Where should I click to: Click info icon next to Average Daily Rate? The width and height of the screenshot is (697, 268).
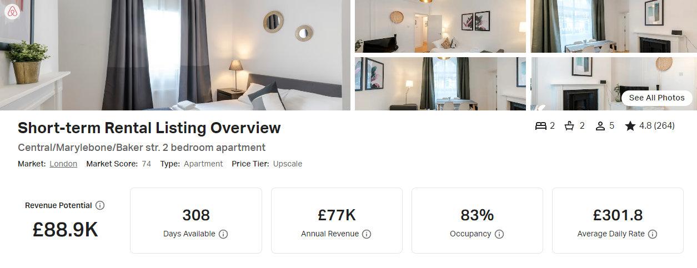[653, 234]
